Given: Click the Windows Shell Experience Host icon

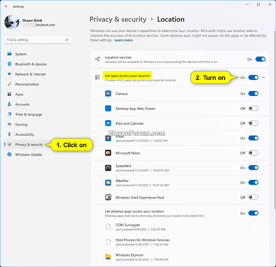Looking at the screenshot, I should tap(108, 197).
